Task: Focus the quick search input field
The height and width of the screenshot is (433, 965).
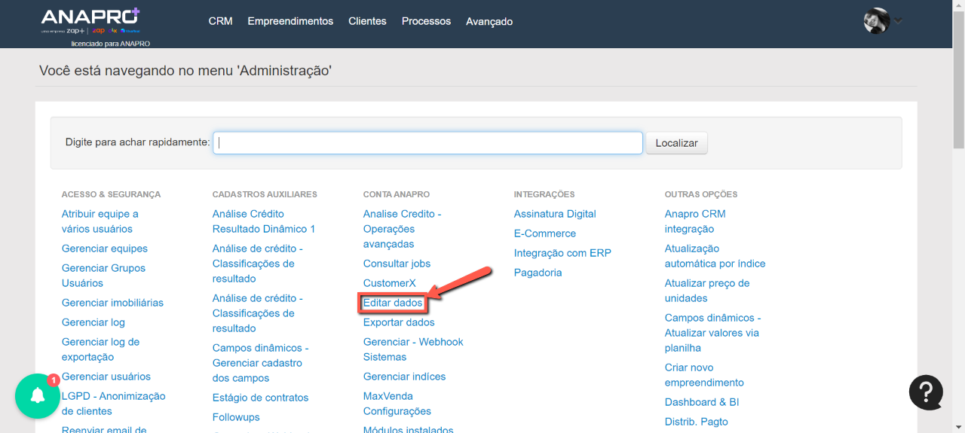Action: pyautogui.click(x=427, y=143)
